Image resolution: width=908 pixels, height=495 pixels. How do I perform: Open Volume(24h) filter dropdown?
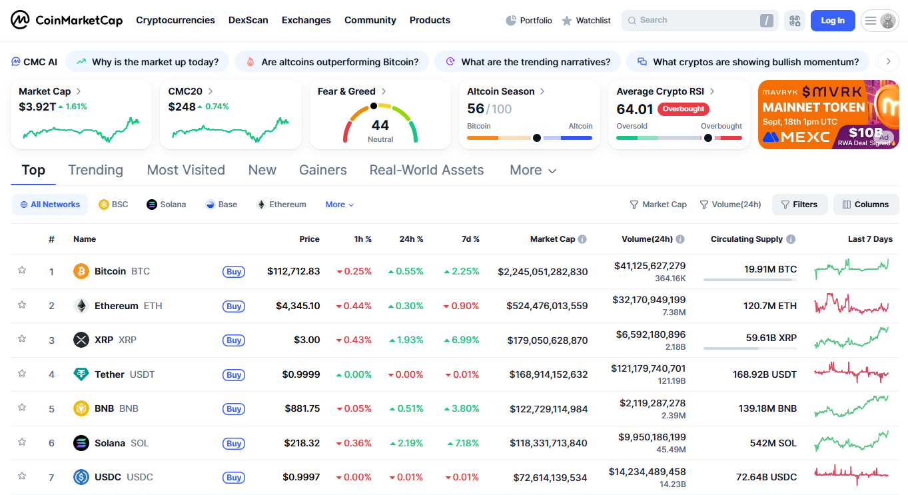730,205
